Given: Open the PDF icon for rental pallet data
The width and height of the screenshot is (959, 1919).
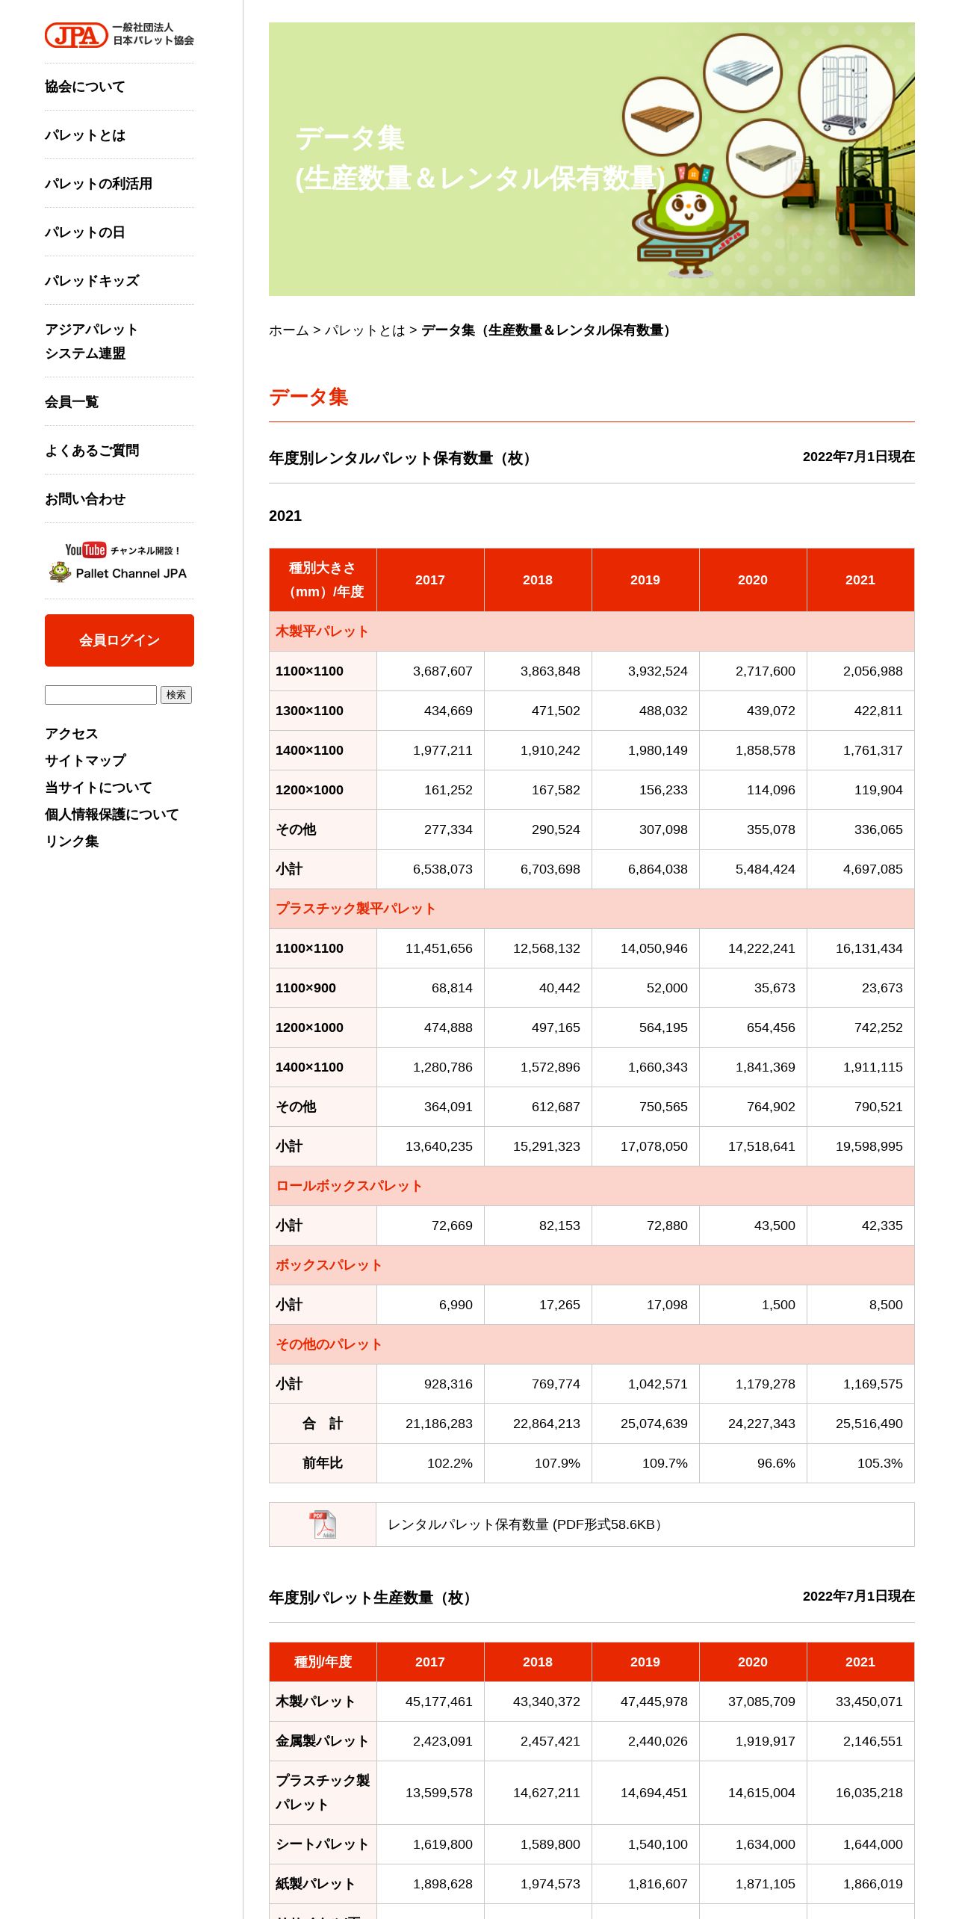Looking at the screenshot, I should click(323, 1524).
